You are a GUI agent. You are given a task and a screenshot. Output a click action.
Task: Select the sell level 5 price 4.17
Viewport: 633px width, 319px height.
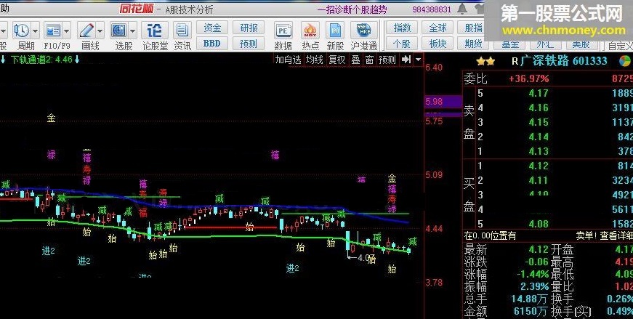(539, 93)
